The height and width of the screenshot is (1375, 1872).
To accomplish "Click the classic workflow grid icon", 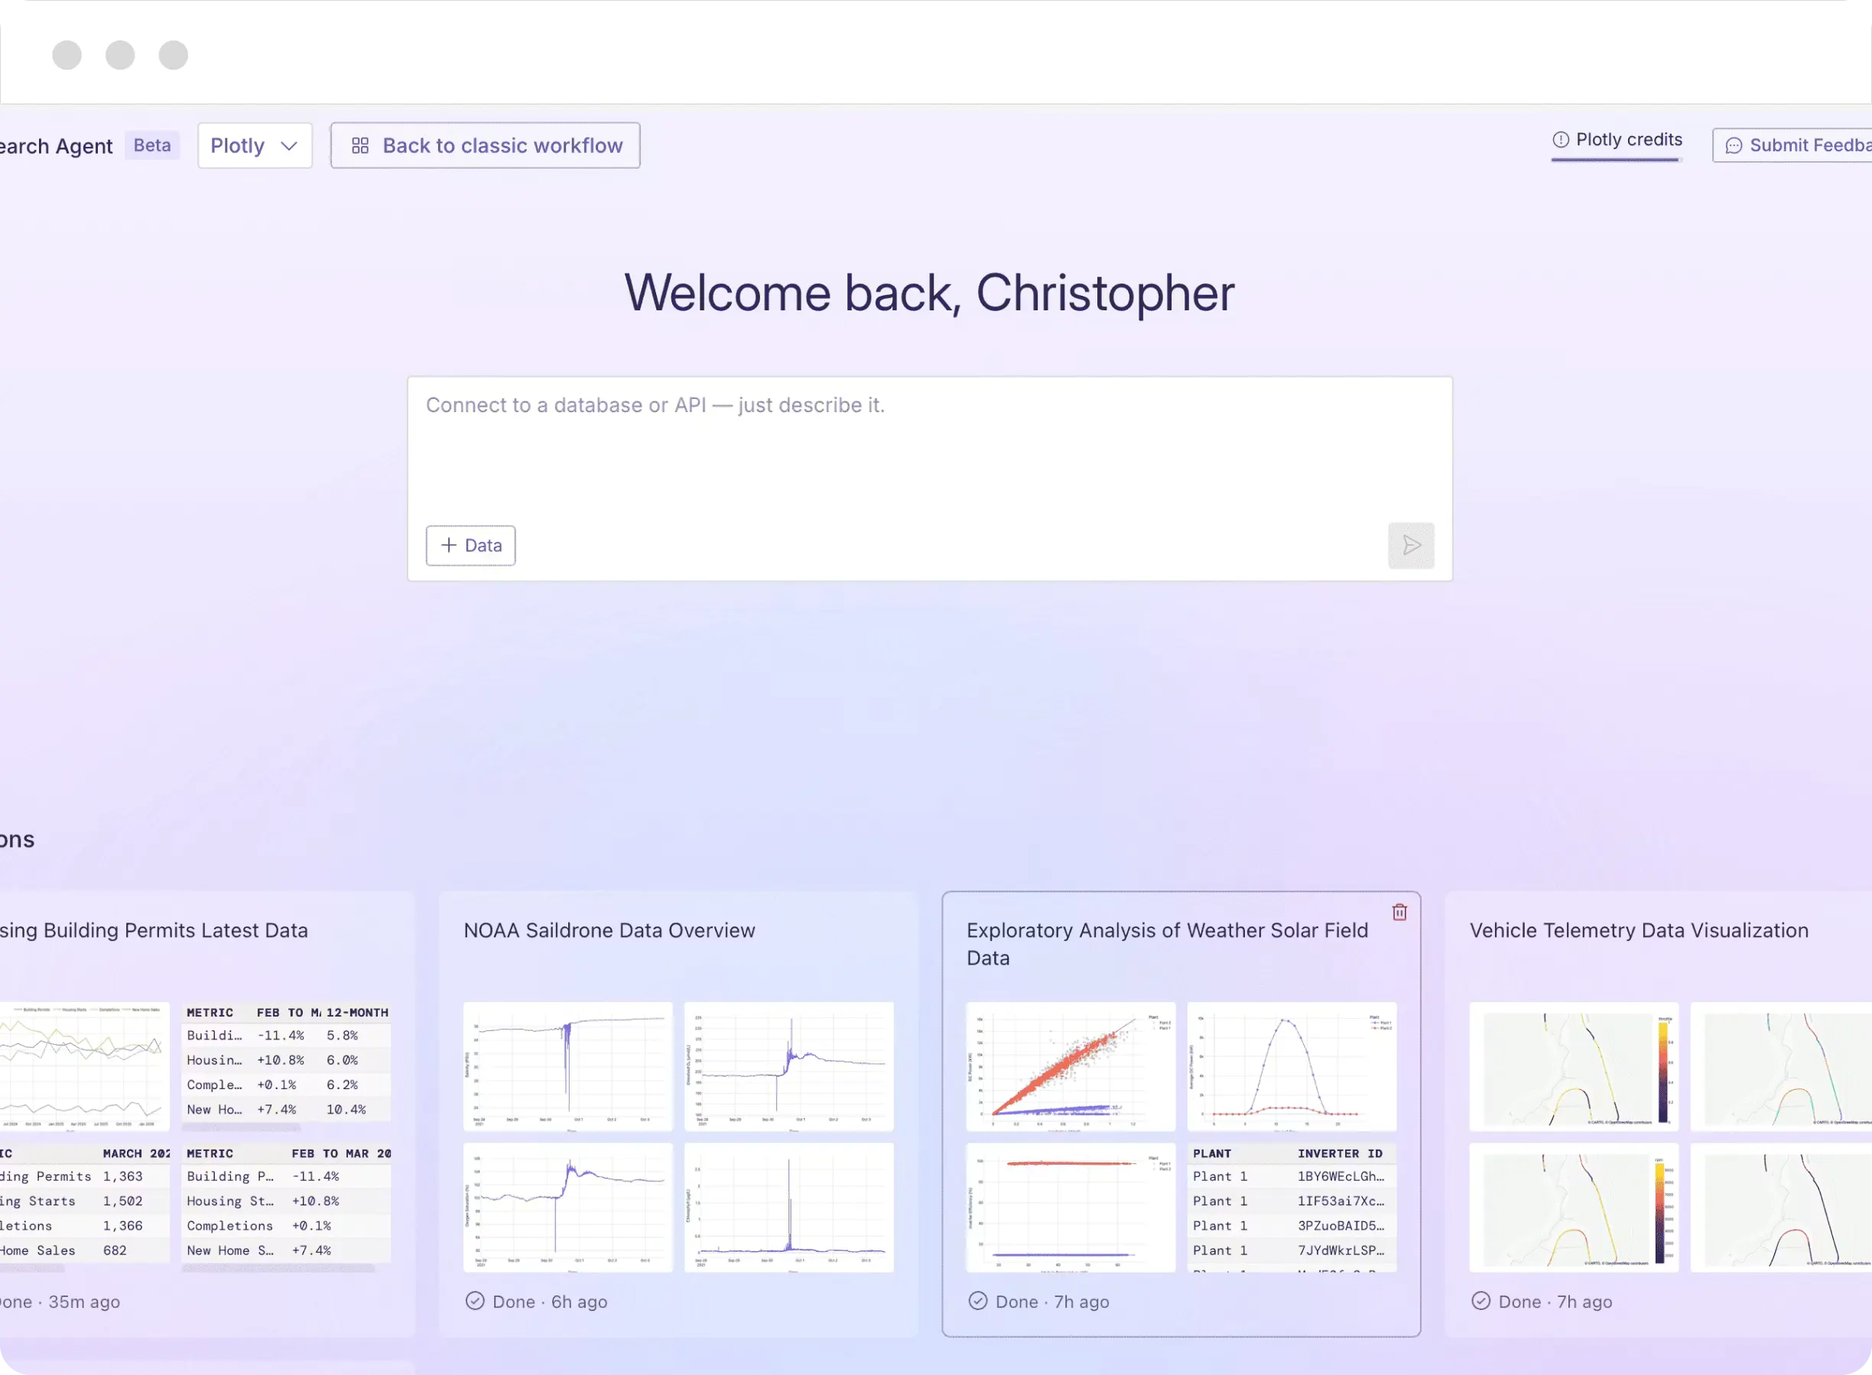I will click(x=359, y=146).
